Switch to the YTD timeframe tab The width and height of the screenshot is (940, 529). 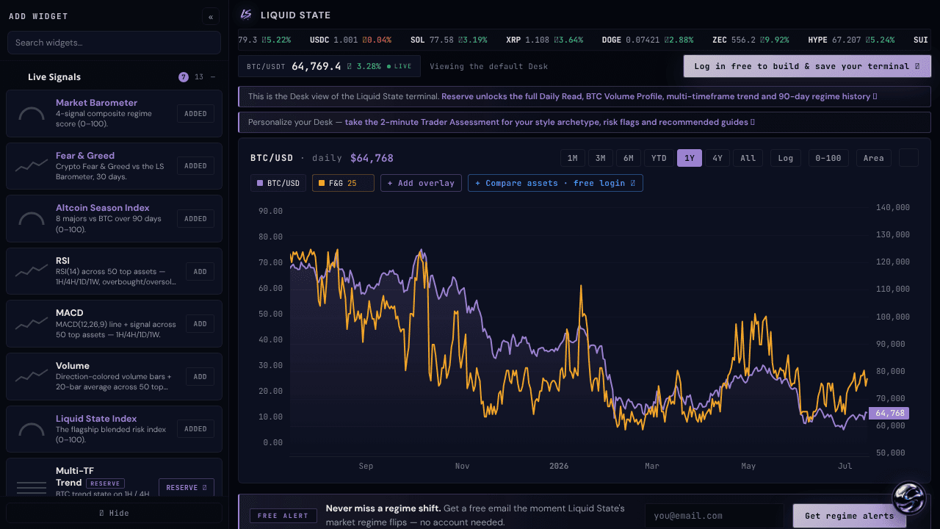coord(659,158)
